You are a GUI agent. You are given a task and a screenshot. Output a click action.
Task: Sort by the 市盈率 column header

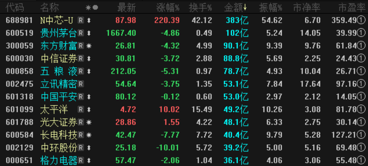[x=352, y=8]
